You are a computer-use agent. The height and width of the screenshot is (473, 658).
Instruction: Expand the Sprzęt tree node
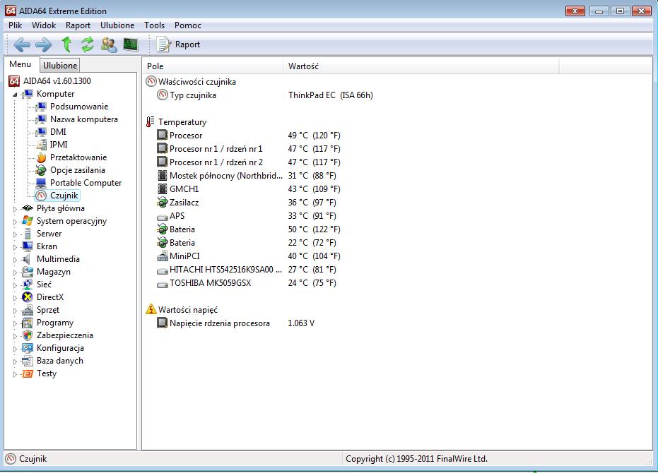click(15, 311)
